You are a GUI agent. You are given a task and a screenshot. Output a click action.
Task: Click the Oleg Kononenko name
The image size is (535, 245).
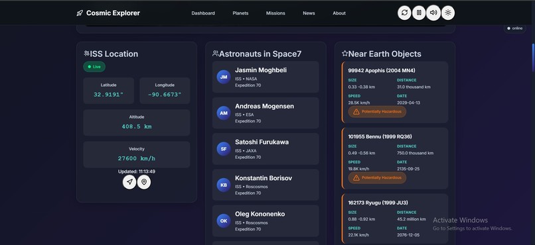pyautogui.click(x=260, y=214)
